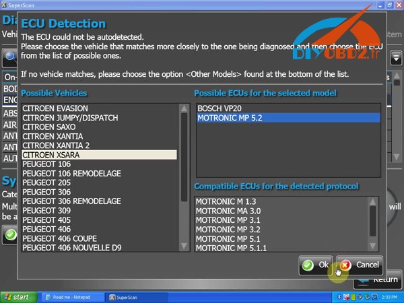Choose PEUGEOT 106 REMODELAGE vehicle

coord(99,174)
